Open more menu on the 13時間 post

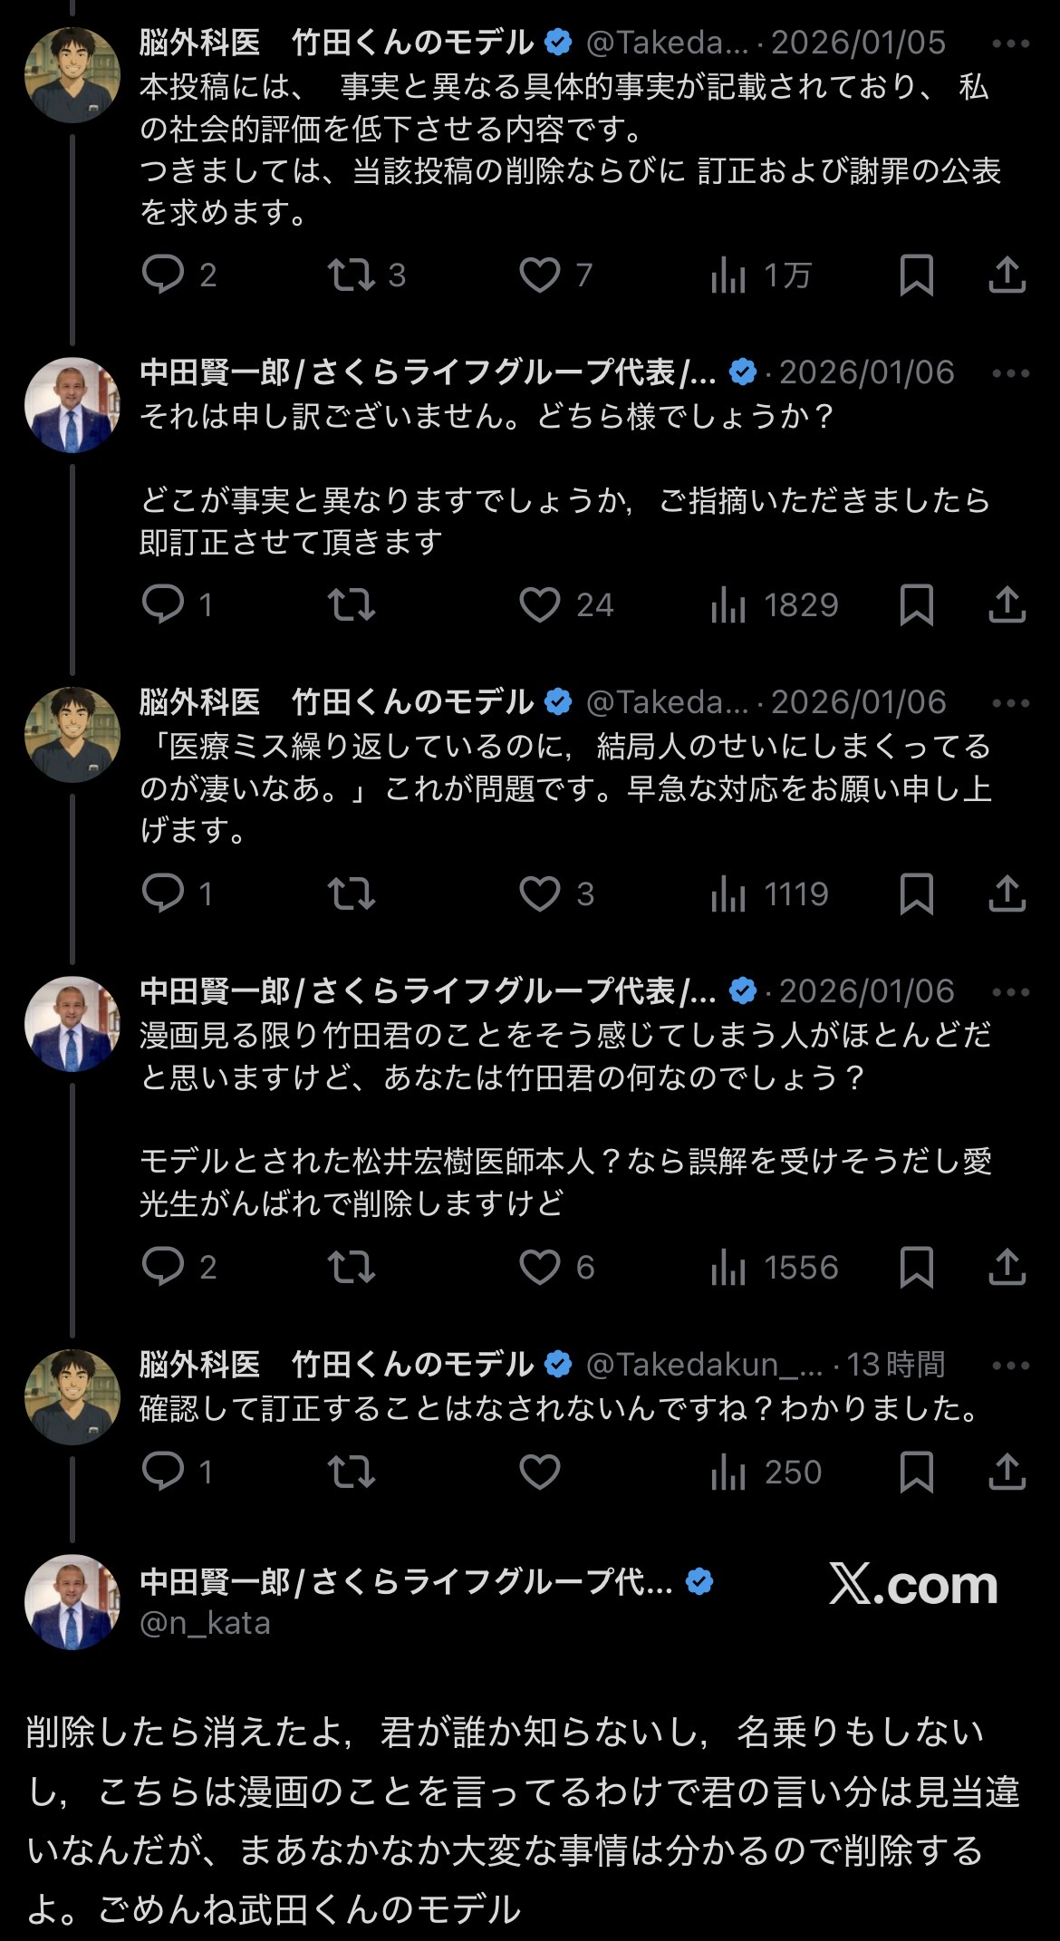click(1010, 1365)
